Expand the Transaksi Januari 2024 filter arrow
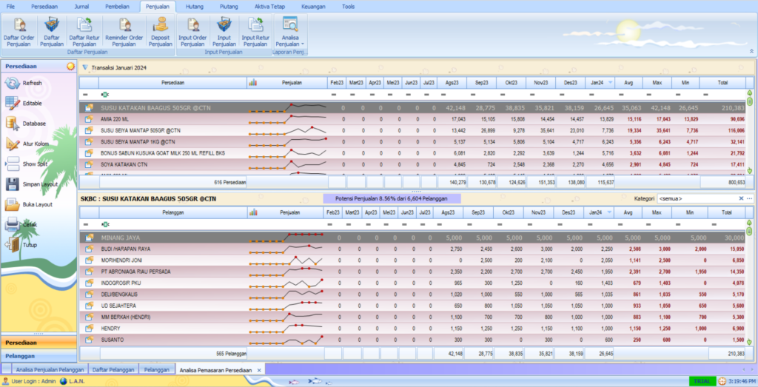 point(85,67)
